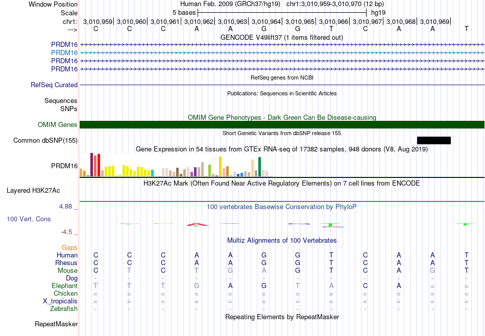This screenshot has height=336, width=485.
Task: Click the 100 Vert. Cons track label
Action: tap(29, 219)
